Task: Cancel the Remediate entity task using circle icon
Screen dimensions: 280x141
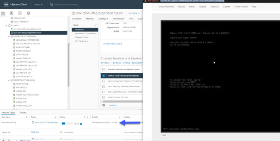Action: 81,124
